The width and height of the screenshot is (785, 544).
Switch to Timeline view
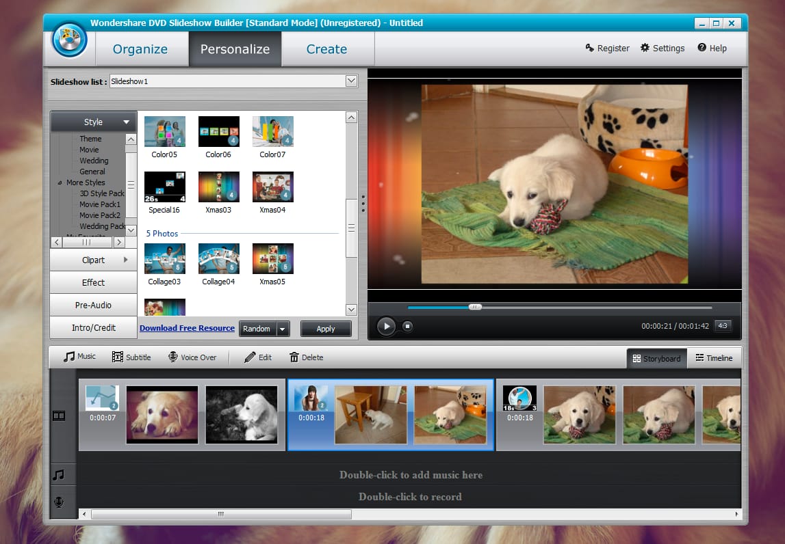714,358
